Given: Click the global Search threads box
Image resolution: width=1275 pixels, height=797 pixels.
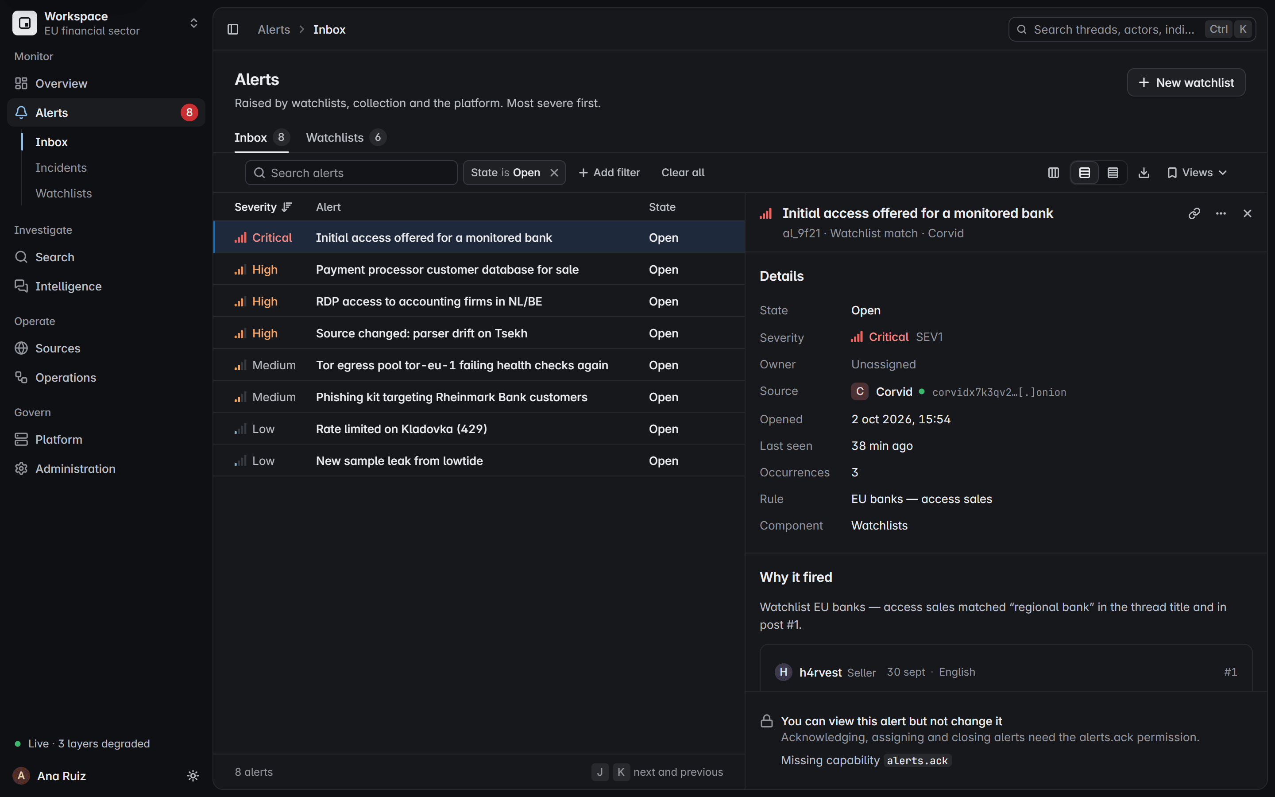Looking at the screenshot, I should pyautogui.click(x=1132, y=30).
